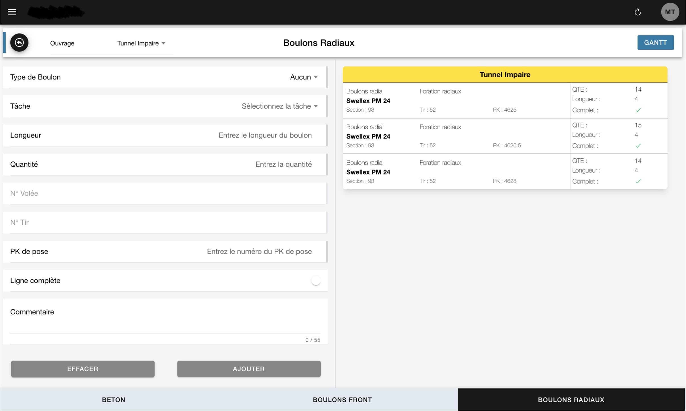Viewport: 686px width, 411px height.
Task: Click the EFFACER button
Action: pyautogui.click(x=83, y=369)
